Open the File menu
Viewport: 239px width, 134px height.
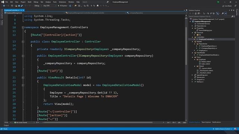pos(7,2)
